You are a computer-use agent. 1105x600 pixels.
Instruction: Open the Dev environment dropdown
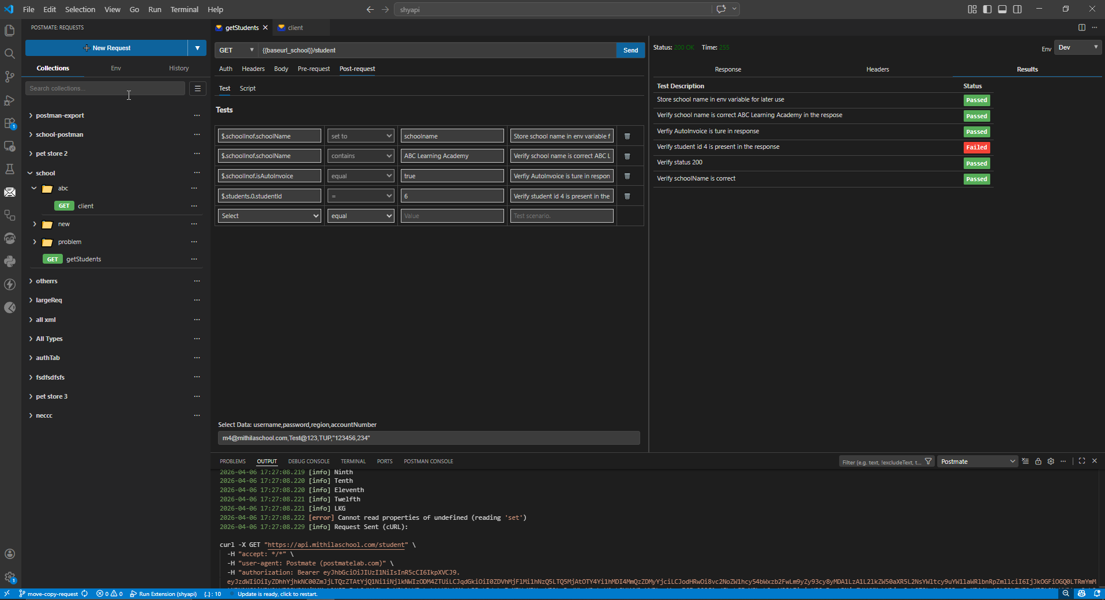click(1077, 47)
